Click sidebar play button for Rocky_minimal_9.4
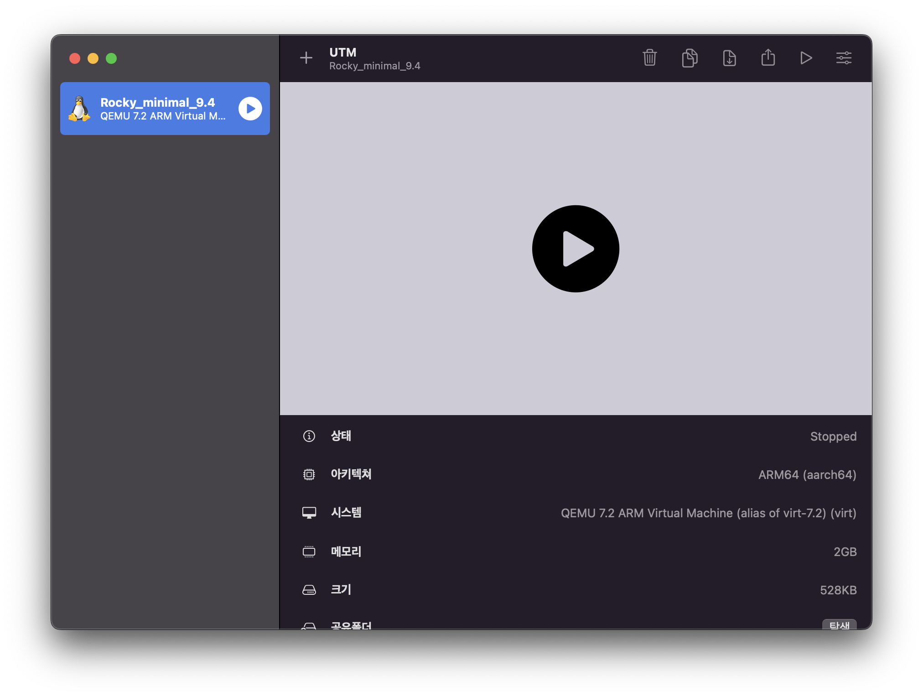Screen dimensions: 923x697 click(250, 109)
